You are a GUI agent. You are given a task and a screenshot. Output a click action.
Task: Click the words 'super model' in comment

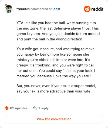(85, 86)
